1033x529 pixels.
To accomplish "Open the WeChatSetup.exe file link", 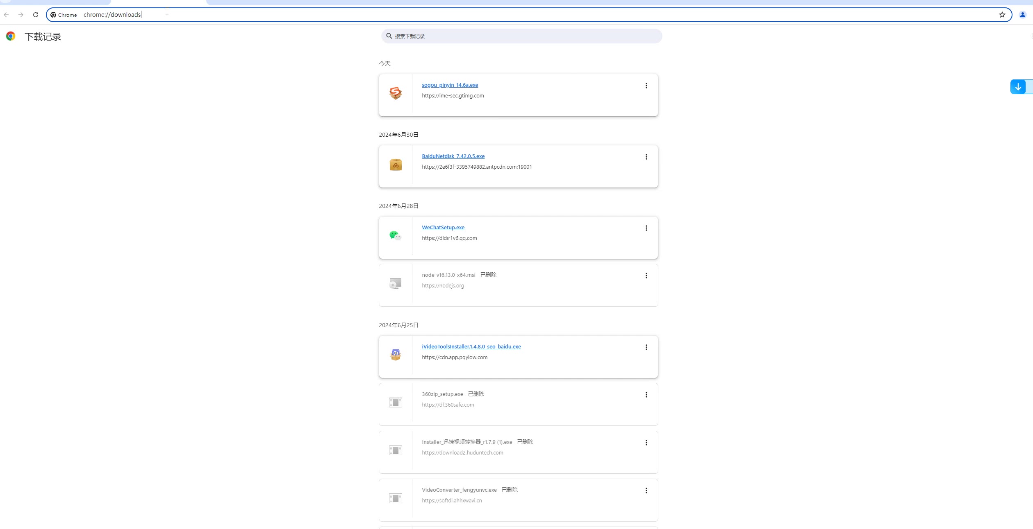I will pyautogui.click(x=443, y=228).
